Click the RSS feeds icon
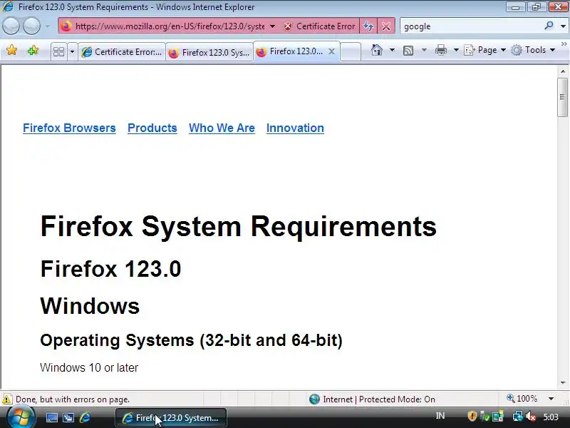Screen dimensions: 570x428 [x=408, y=50]
